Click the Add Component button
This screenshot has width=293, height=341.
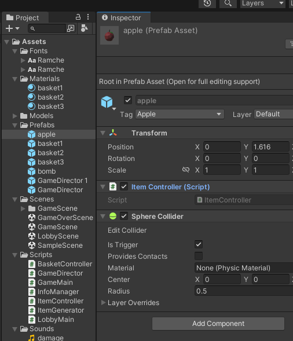(218, 324)
